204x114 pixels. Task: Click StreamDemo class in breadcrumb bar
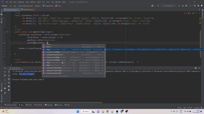(48, 6)
